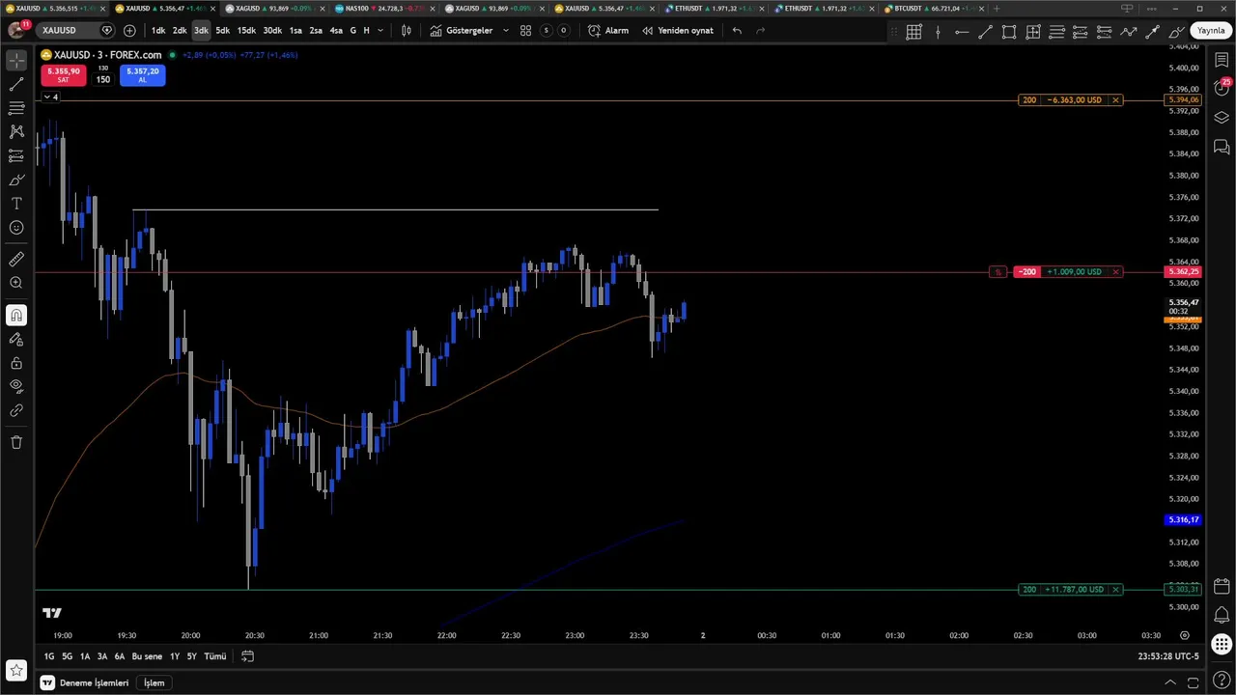
Task: Open user profile avatar menu
Action: (16, 30)
